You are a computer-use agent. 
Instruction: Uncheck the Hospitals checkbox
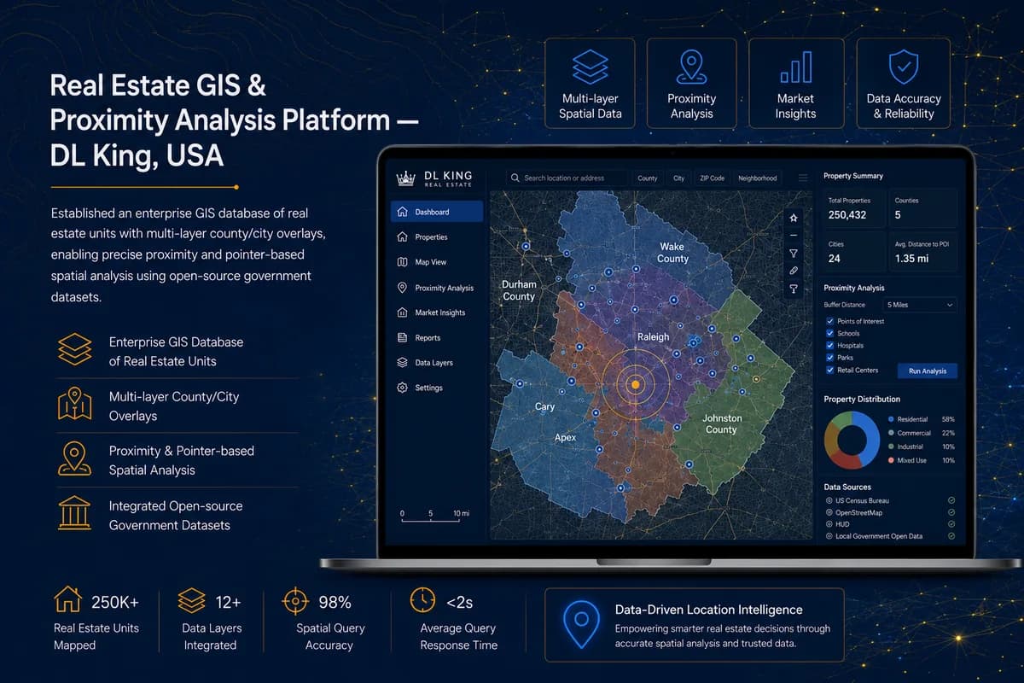click(830, 346)
